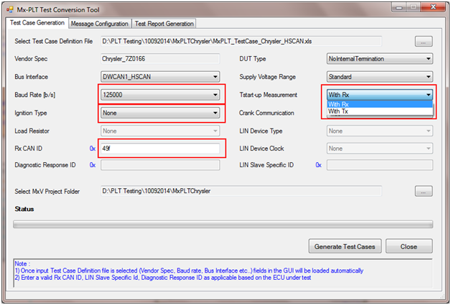This screenshot has height=305, width=451.
Task: Expand the Baud Rate dropdown
Action: [x=160, y=95]
